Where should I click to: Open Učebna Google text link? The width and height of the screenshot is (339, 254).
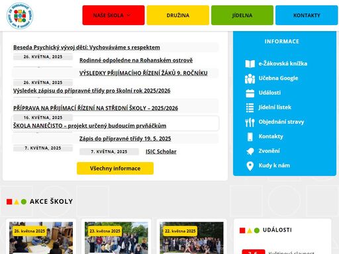[278, 78]
